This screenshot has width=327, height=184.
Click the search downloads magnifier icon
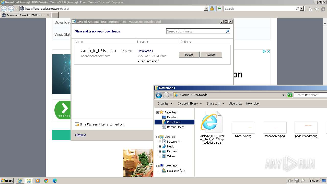coord(227,31)
